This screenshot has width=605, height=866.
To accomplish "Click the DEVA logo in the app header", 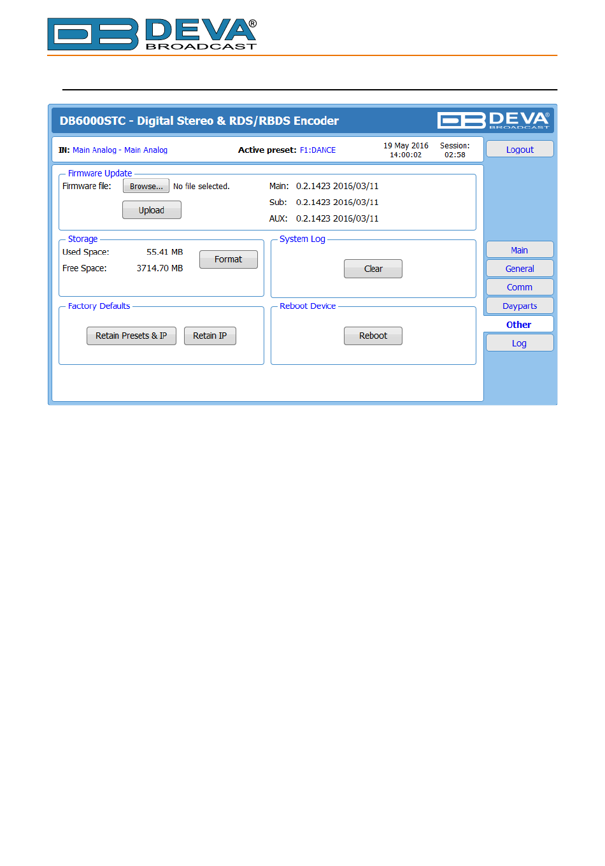I will pos(494,120).
